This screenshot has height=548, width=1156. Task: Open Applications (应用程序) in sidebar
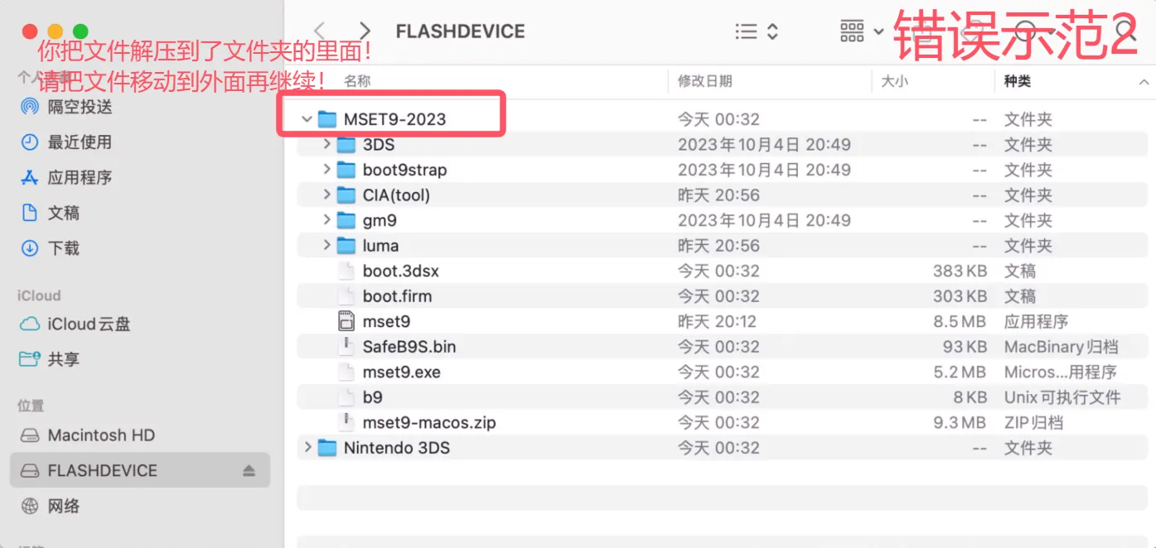pos(80,177)
